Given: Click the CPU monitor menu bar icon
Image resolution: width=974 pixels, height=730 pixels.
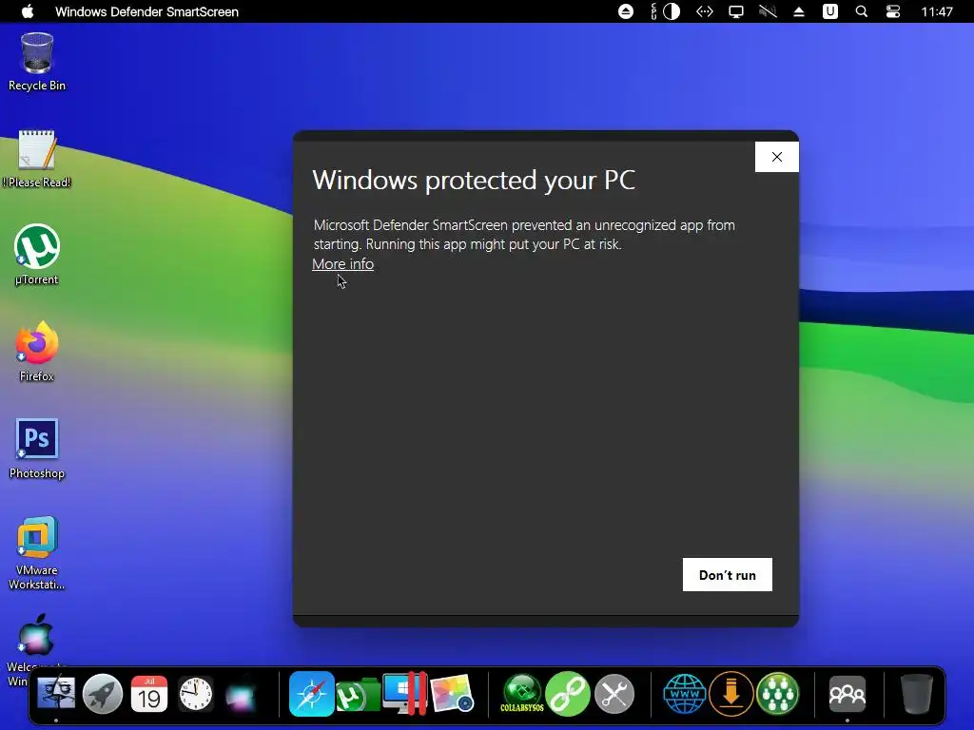Looking at the screenshot, I should tap(665, 11).
